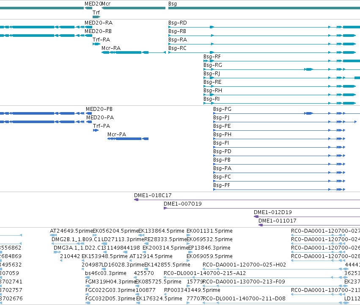Select the Mcr-PA protein
This screenshot has height=305, width=360.
pyautogui.click(x=117, y=135)
